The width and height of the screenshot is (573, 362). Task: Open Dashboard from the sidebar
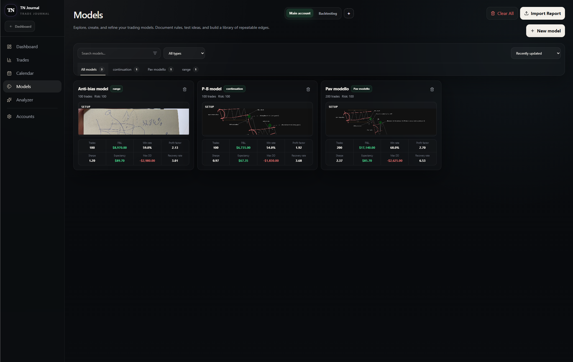32,47
